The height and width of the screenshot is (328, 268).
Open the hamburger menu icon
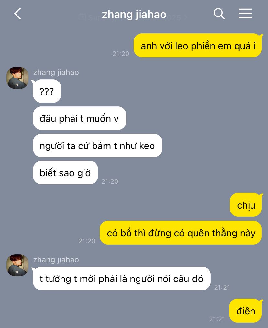[x=245, y=14]
